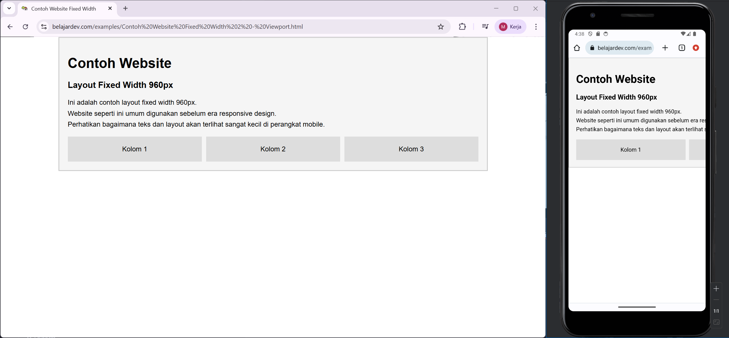729x338 pixels.
Task: Open the mobile tab switcher showing 1
Action: pyautogui.click(x=681, y=48)
